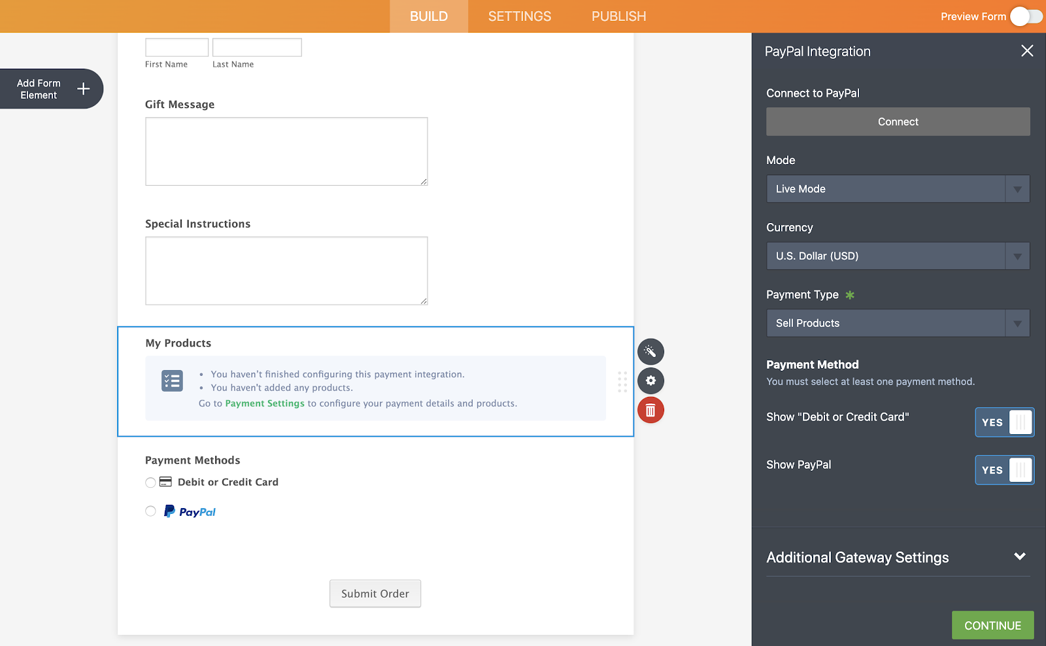Open the gear settings for My Products

(650, 381)
